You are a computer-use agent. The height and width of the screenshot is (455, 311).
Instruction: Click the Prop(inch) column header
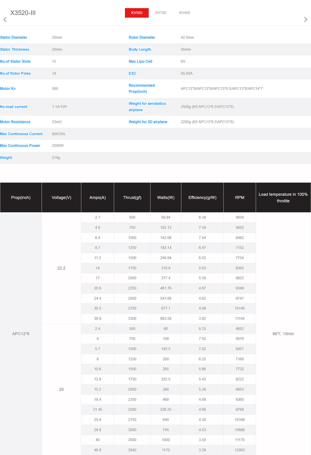point(21,197)
